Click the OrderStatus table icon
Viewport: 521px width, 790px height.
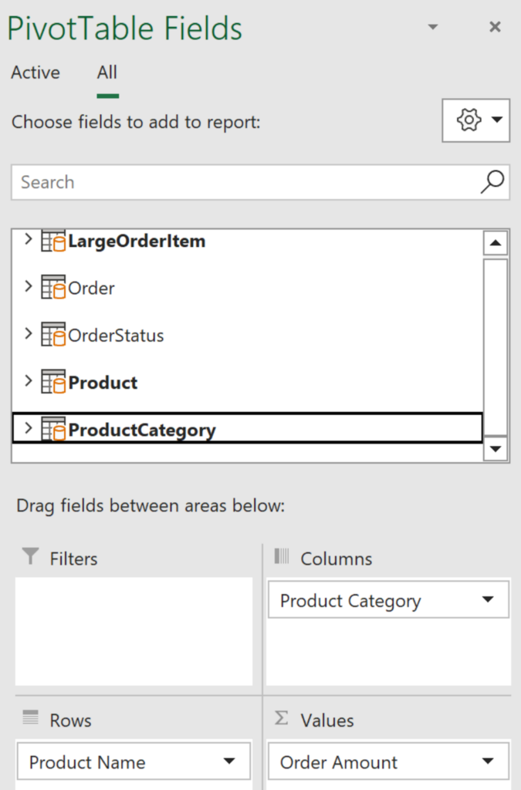point(53,336)
